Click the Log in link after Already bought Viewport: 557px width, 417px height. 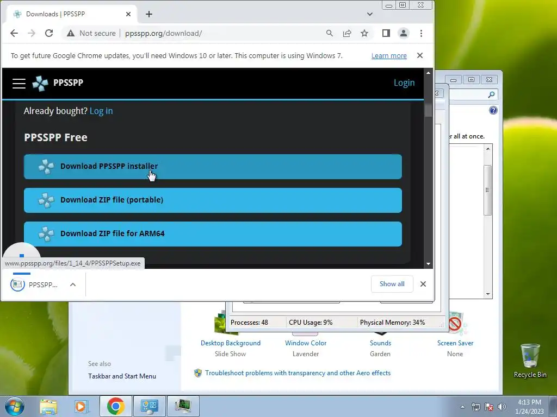pyautogui.click(x=101, y=111)
